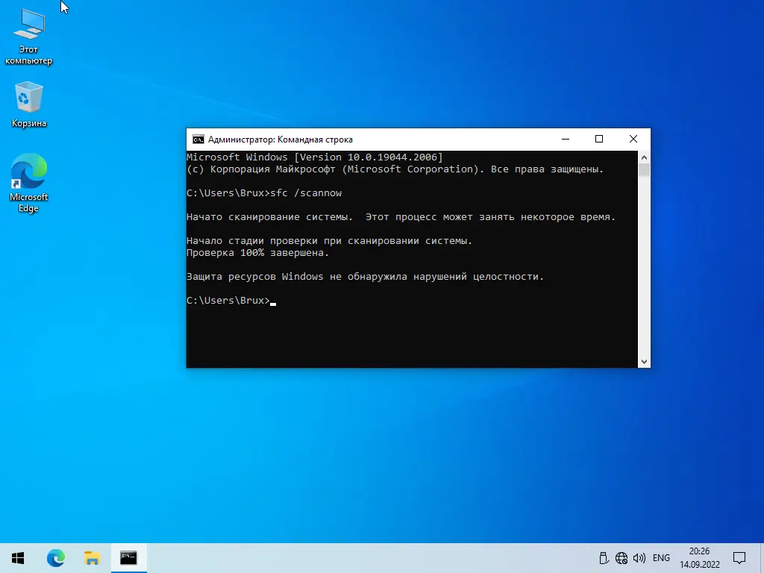Minimize the Командная строка window
The image size is (764, 573).
[566, 140]
